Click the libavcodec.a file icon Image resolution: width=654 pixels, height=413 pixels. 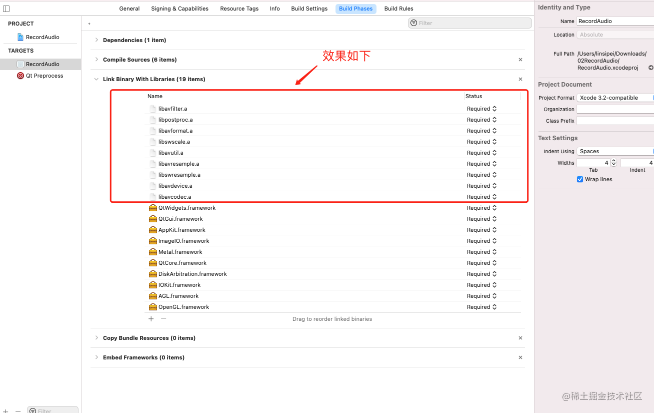click(153, 197)
